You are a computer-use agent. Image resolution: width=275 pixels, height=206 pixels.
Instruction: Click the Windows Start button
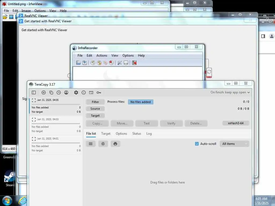pos(7,201)
